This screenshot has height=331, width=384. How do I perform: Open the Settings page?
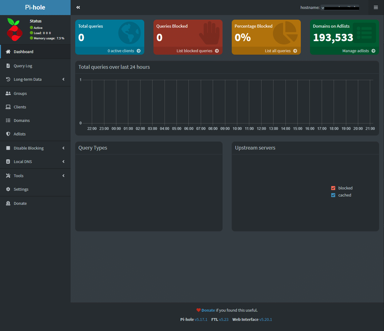[35, 189]
